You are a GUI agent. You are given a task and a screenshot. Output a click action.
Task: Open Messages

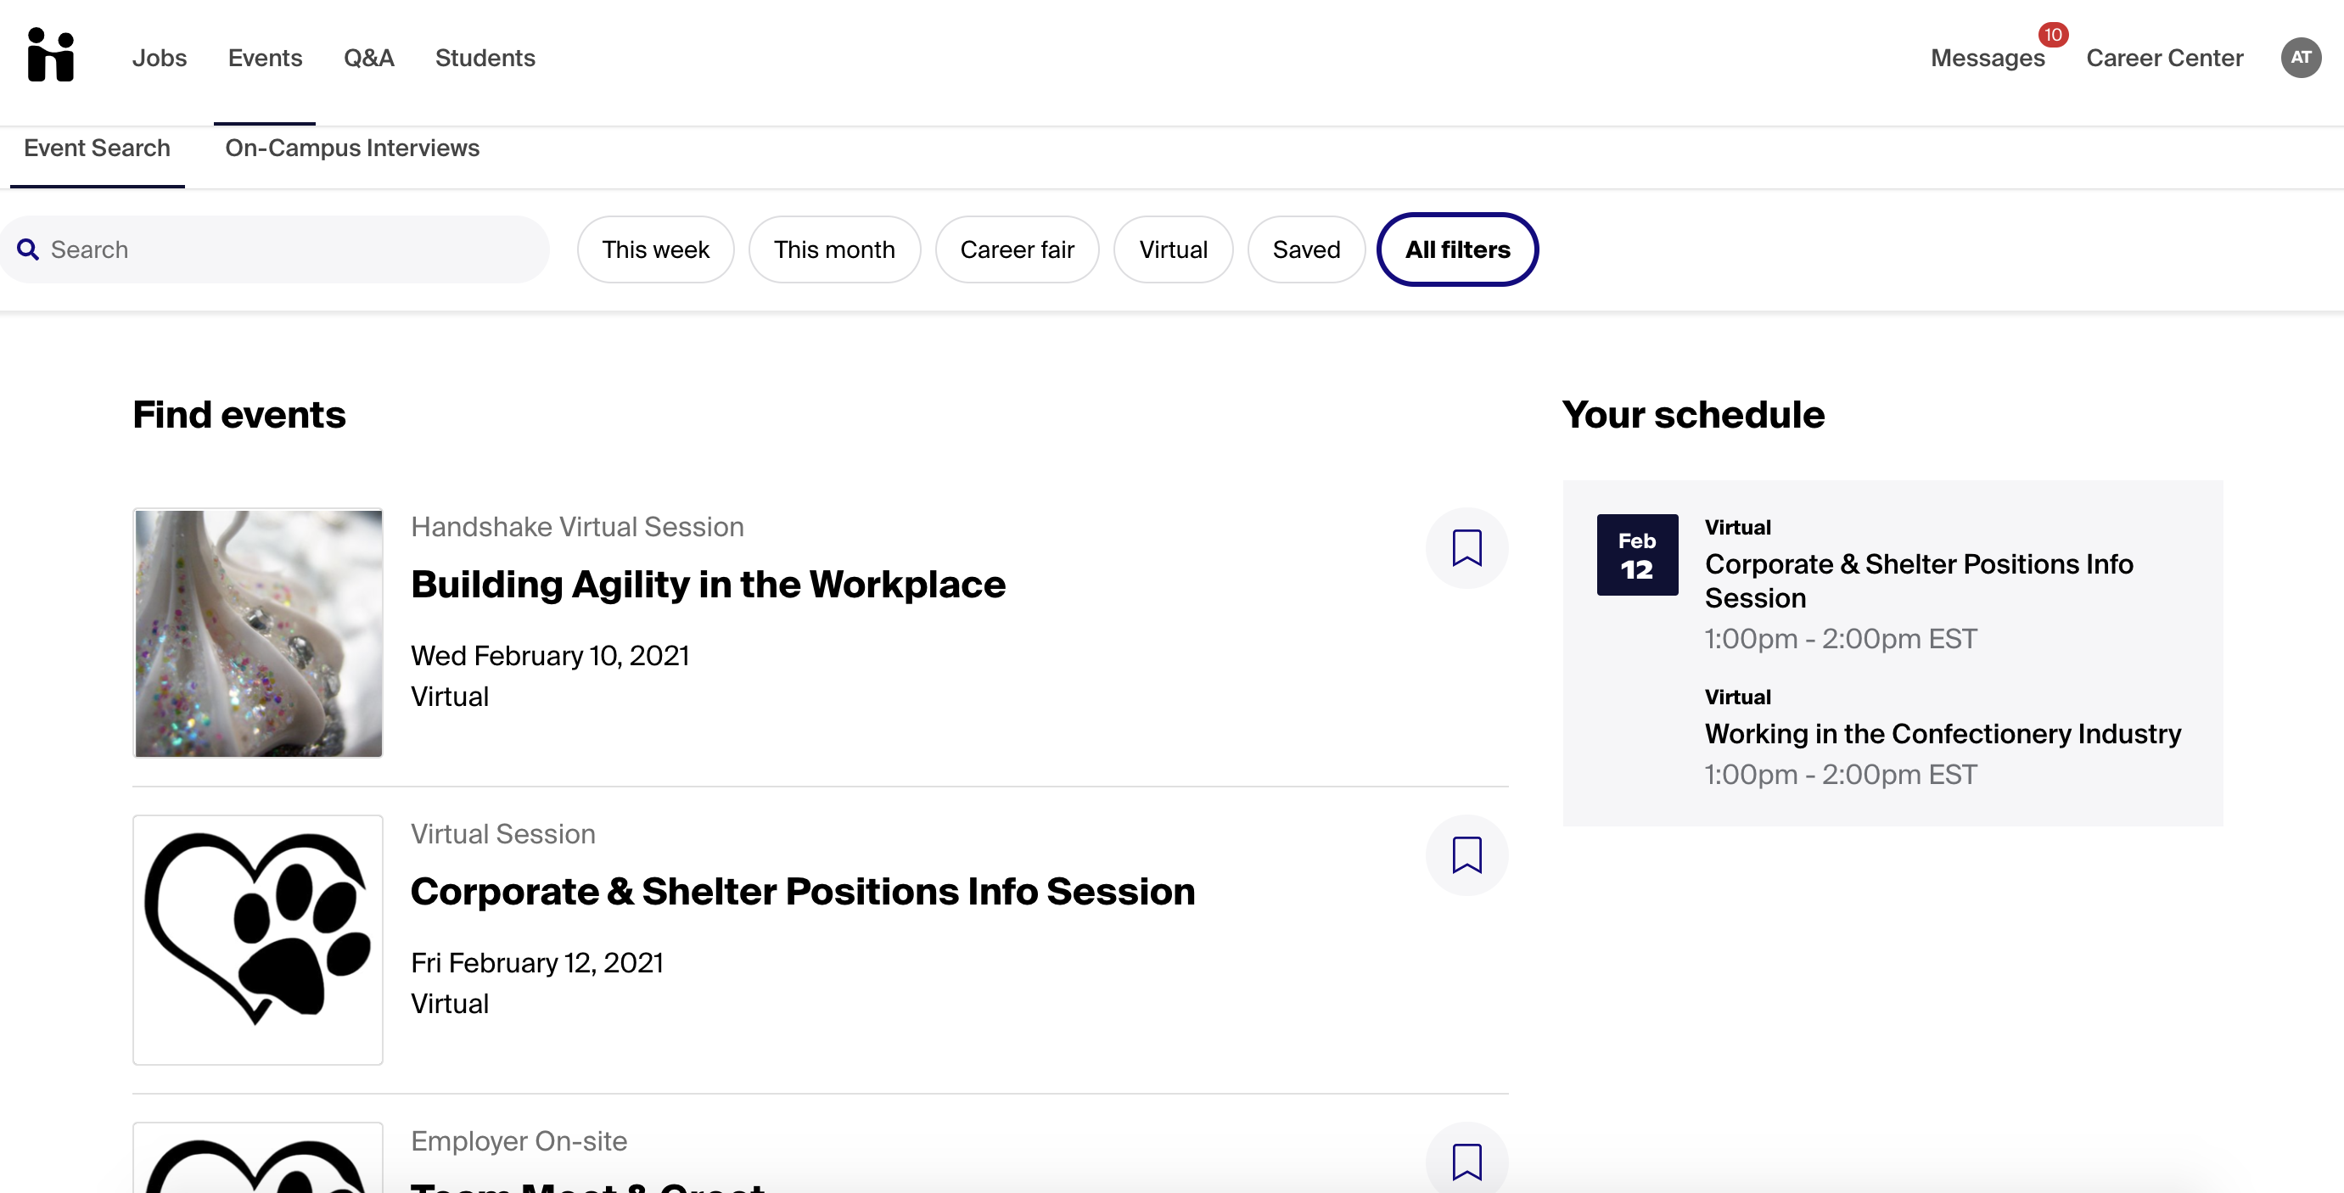click(x=1988, y=59)
